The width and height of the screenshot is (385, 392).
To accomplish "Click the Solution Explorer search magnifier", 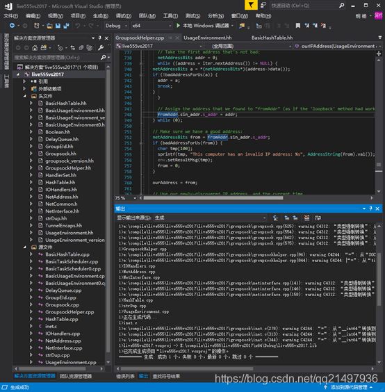I will [103, 57].
